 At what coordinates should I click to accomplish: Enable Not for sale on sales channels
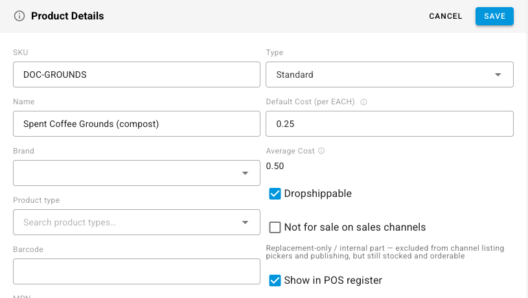tap(275, 227)
